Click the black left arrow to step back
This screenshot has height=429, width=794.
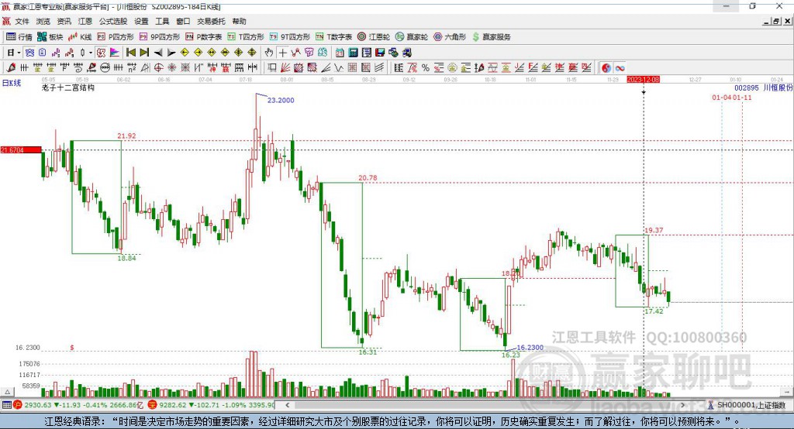[158, 53]
